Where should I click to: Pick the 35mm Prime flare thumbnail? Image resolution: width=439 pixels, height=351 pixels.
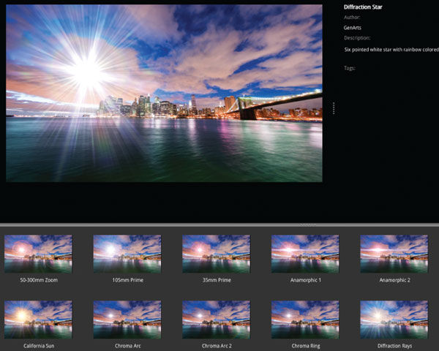(216, 254)
